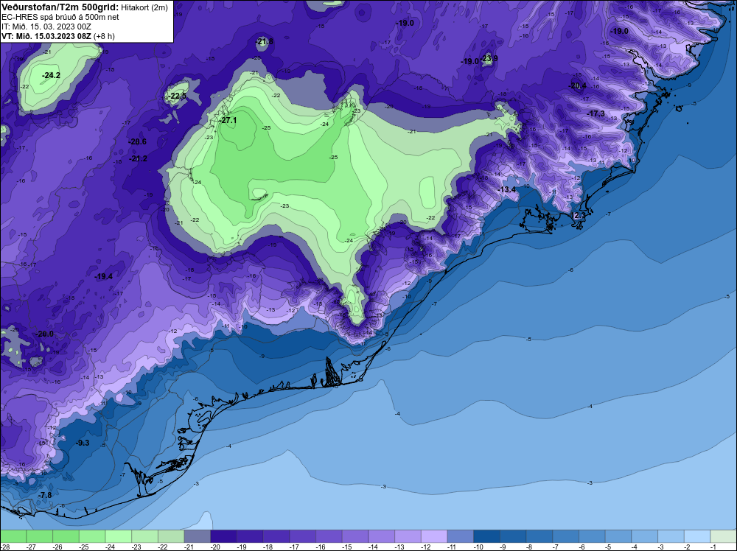Select the -9.3 temperature value
This screenshot has height=551, width=737.
83,443
